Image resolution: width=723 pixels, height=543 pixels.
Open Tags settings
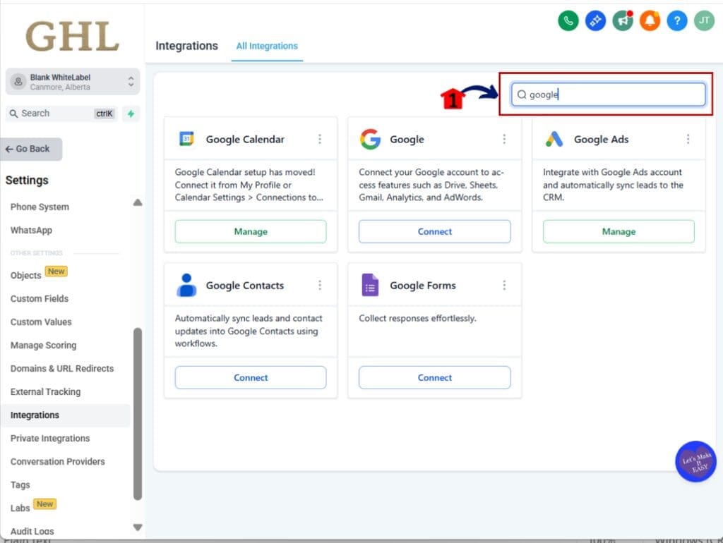coord(20,484)
